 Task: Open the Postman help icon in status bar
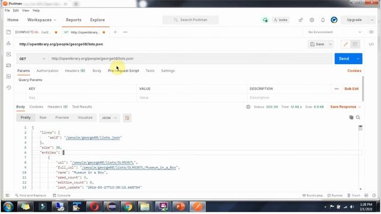[x=374, y=196]
